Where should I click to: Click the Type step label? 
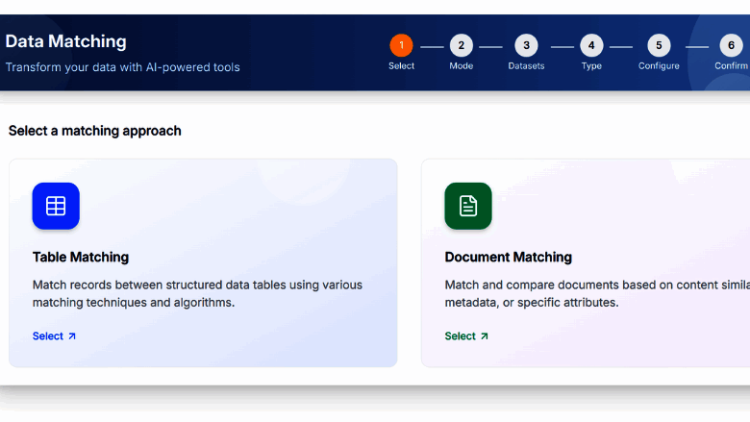click(x=591, y=66)
